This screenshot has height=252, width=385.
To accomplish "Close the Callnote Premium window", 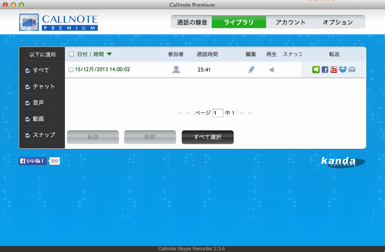I will pyautogui.click(x=5, y=5).
